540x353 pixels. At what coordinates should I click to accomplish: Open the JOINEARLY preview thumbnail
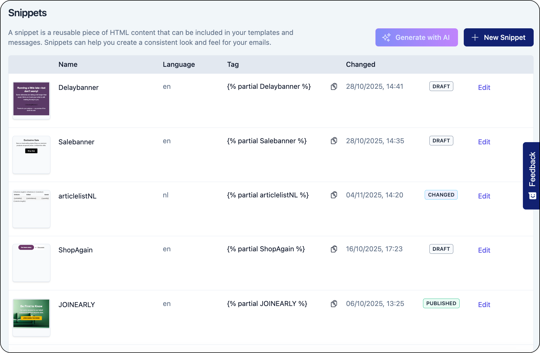point(31,318)
